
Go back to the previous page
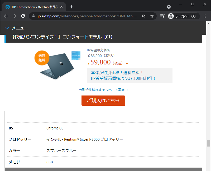pos(6,16)
